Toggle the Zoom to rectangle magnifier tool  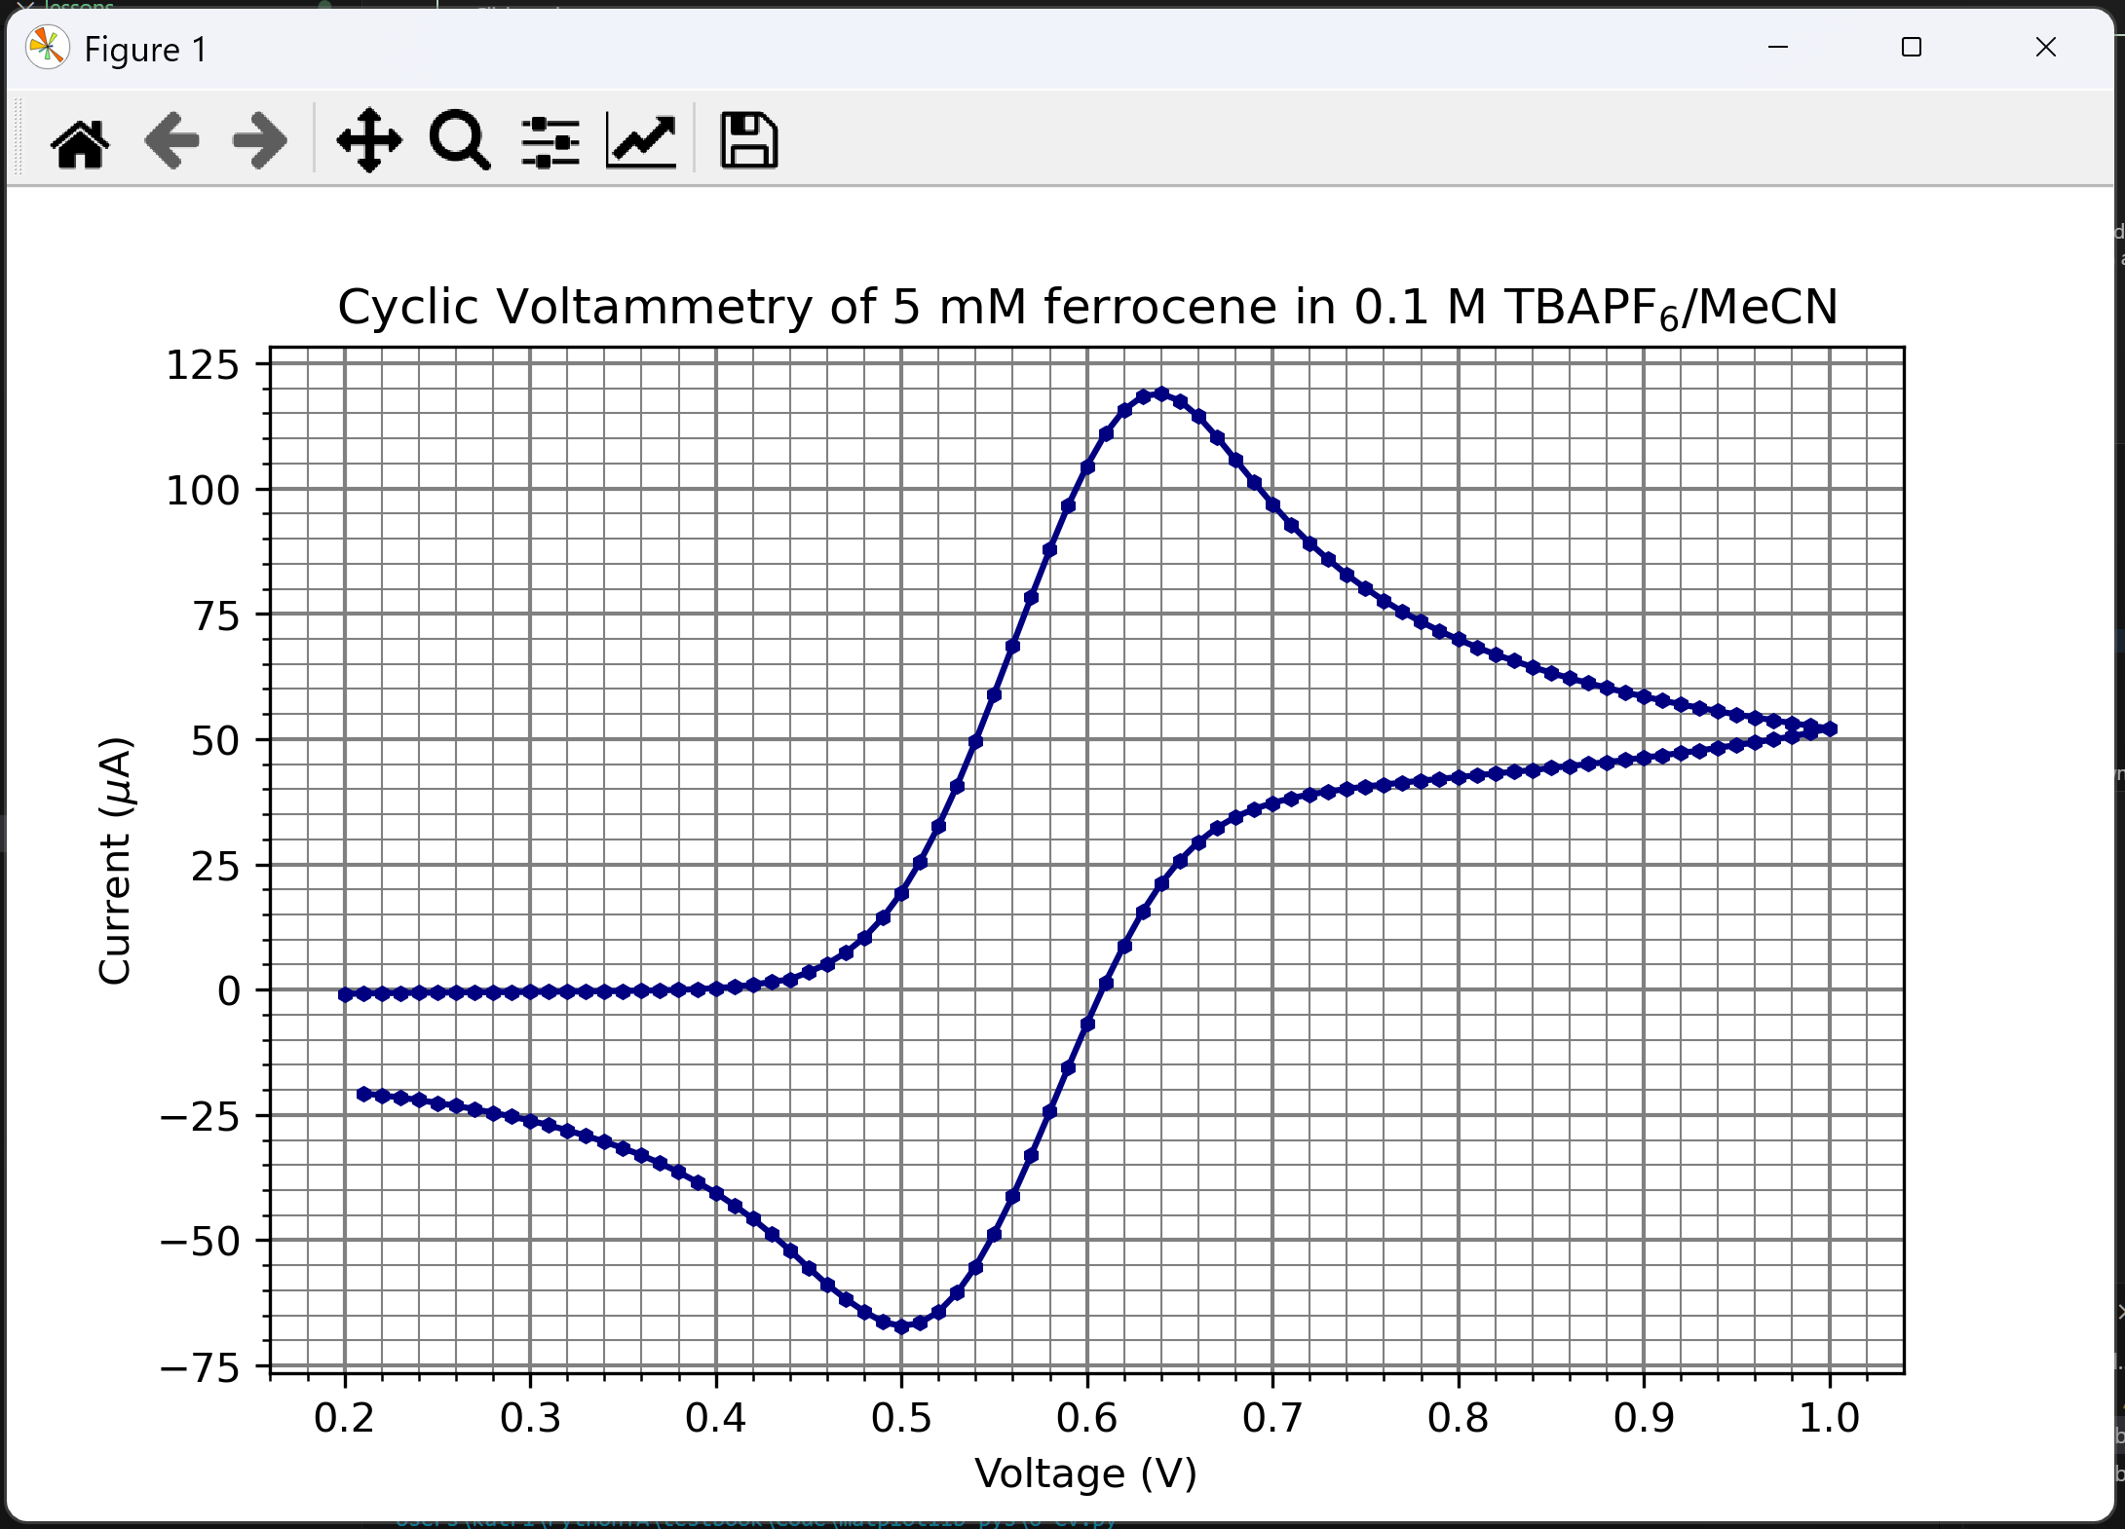(459, 142)
